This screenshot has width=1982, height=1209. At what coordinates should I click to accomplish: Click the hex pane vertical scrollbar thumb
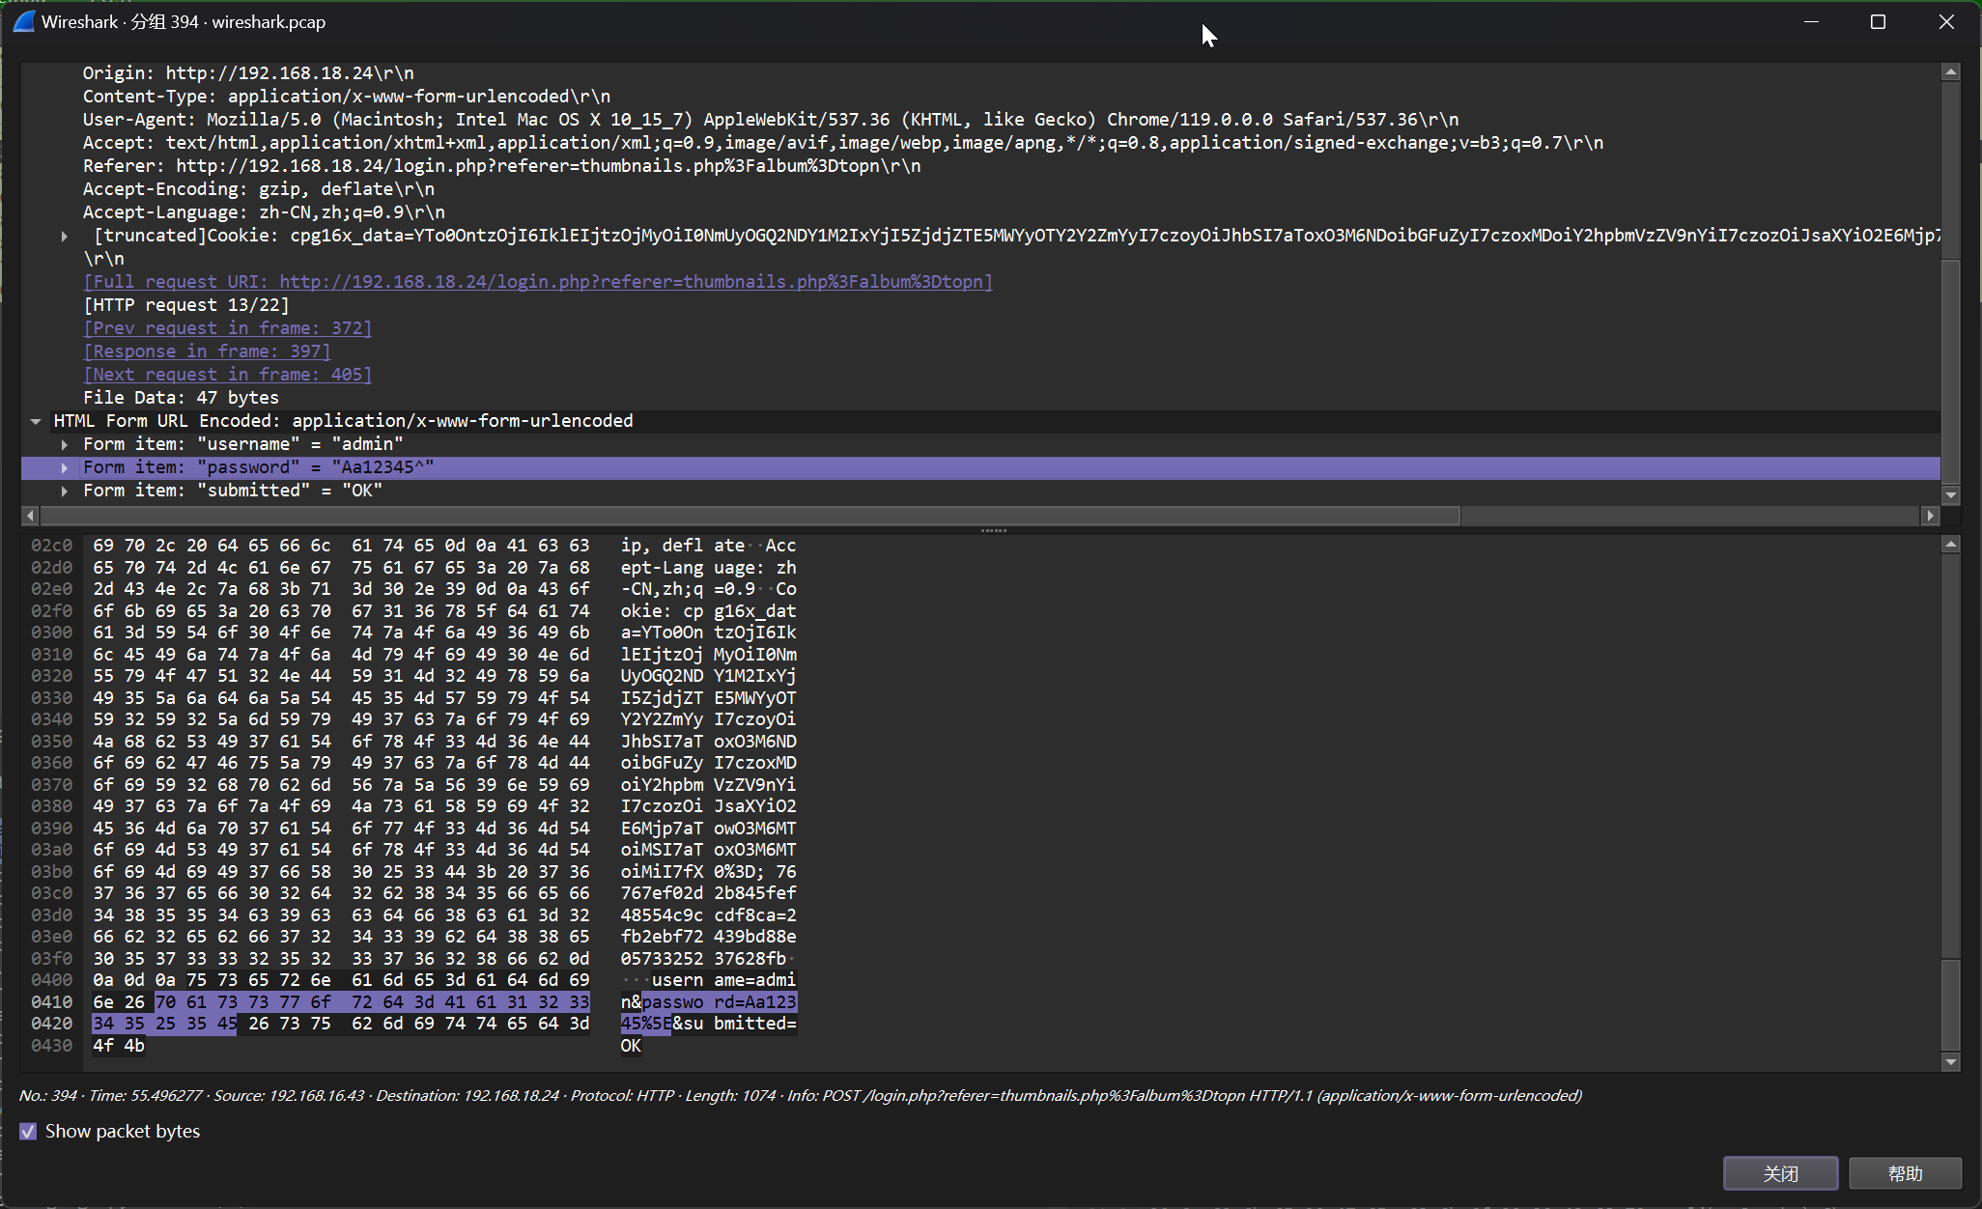(x=1951, y=1006)
